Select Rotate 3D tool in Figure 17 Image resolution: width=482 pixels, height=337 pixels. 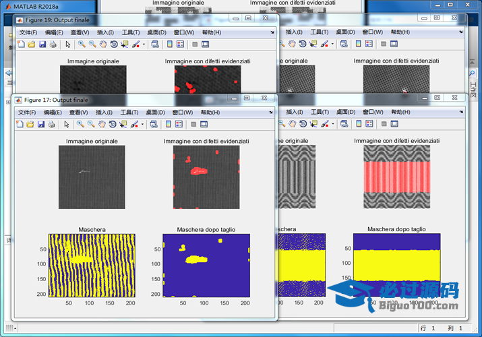(x=113, y=124)
